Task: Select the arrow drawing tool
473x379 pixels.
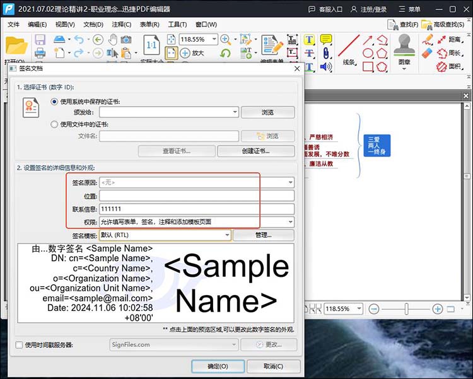Action: (x=368, y=40)
